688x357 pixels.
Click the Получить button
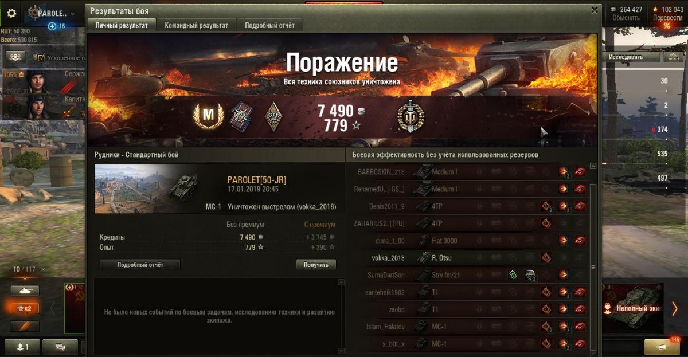pos(316,265)
